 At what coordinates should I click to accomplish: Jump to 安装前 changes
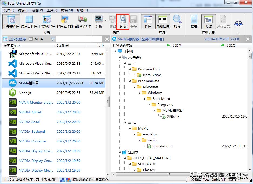[174, 46]
